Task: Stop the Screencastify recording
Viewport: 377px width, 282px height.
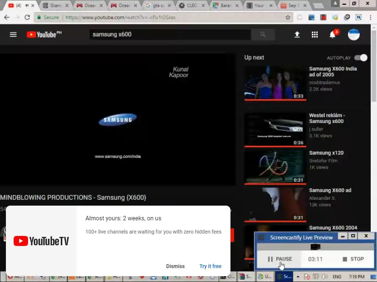Action: 353,259
